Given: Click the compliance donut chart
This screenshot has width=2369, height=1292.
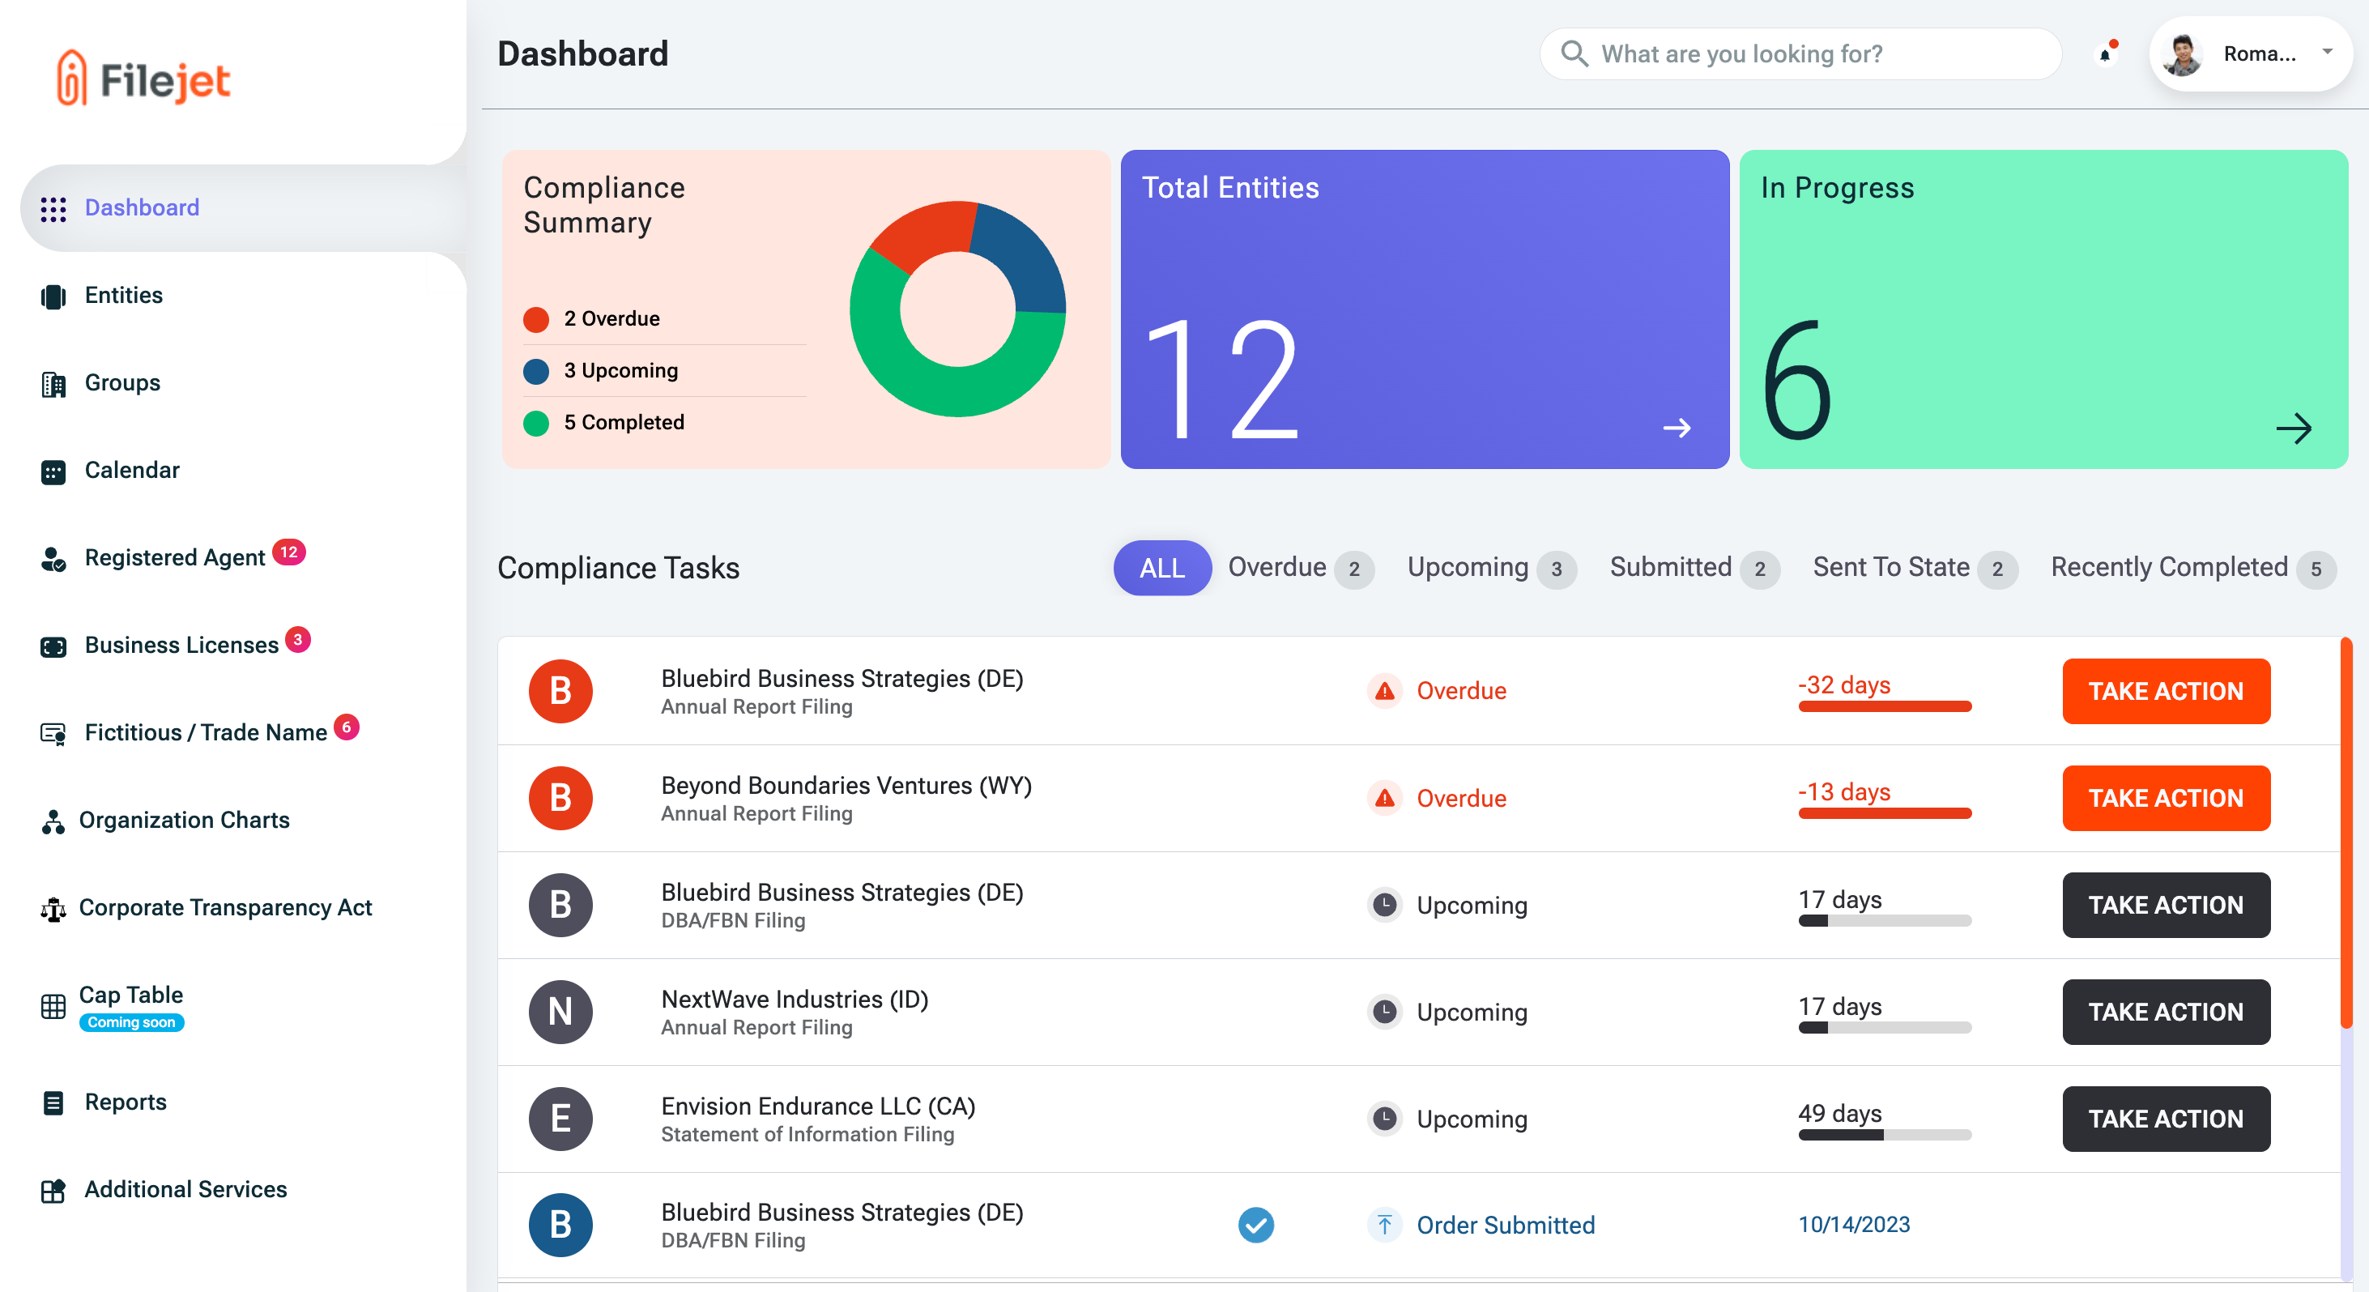Looking at the screenshot, I should click(x=957, y=309).
